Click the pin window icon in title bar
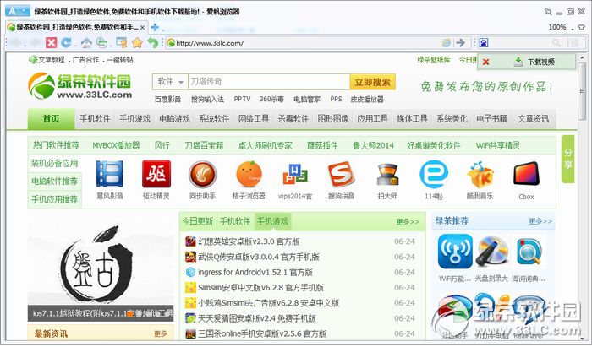The width and height of the screenshot is (592, 347). tap(548, 12)
